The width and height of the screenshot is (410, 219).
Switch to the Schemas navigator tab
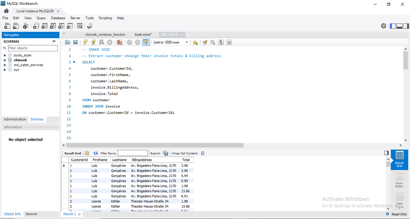pyautogui.click(x=37, y=119)
